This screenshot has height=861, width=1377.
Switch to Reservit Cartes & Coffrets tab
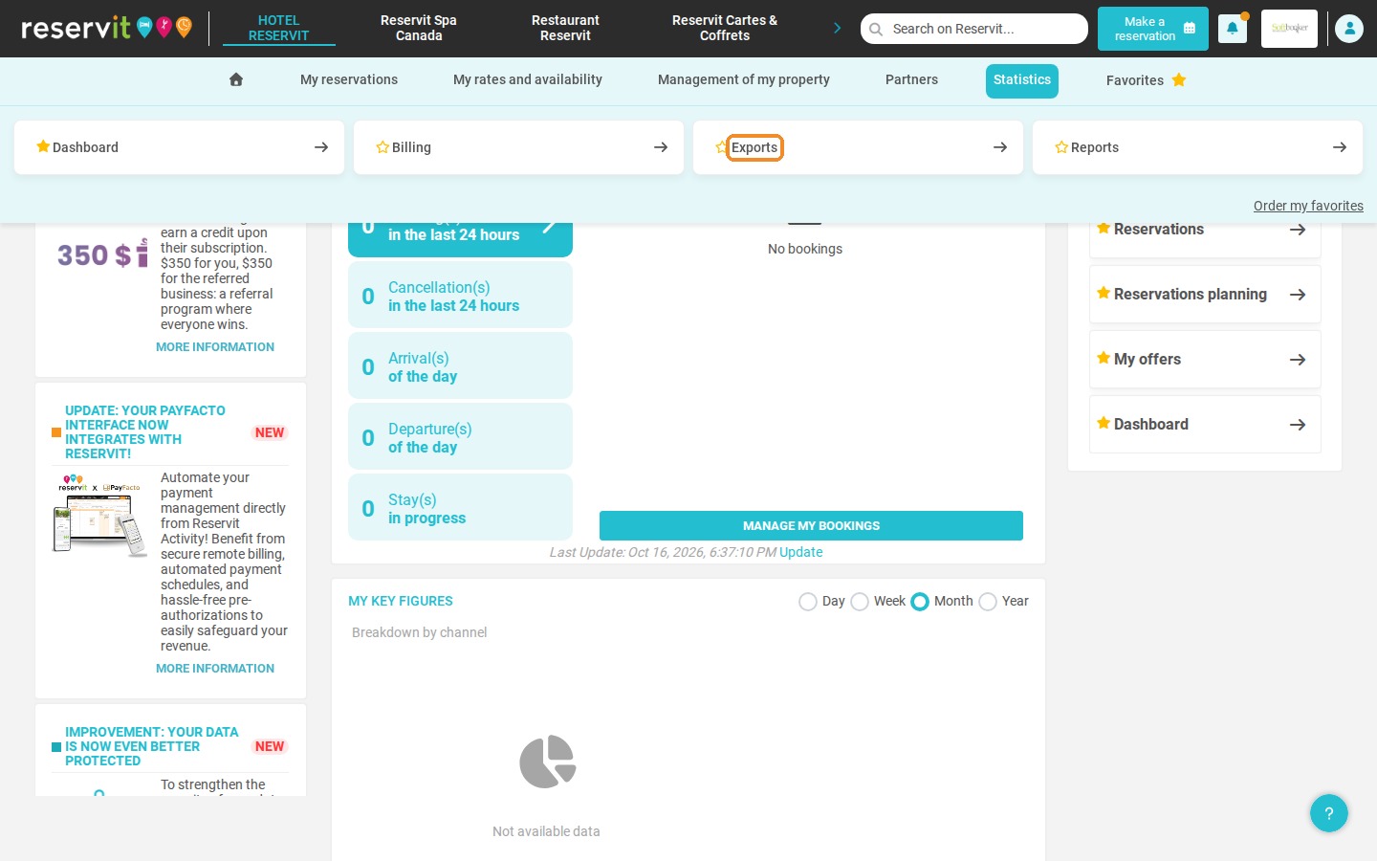pyautogui.click(x=725, y=28)
